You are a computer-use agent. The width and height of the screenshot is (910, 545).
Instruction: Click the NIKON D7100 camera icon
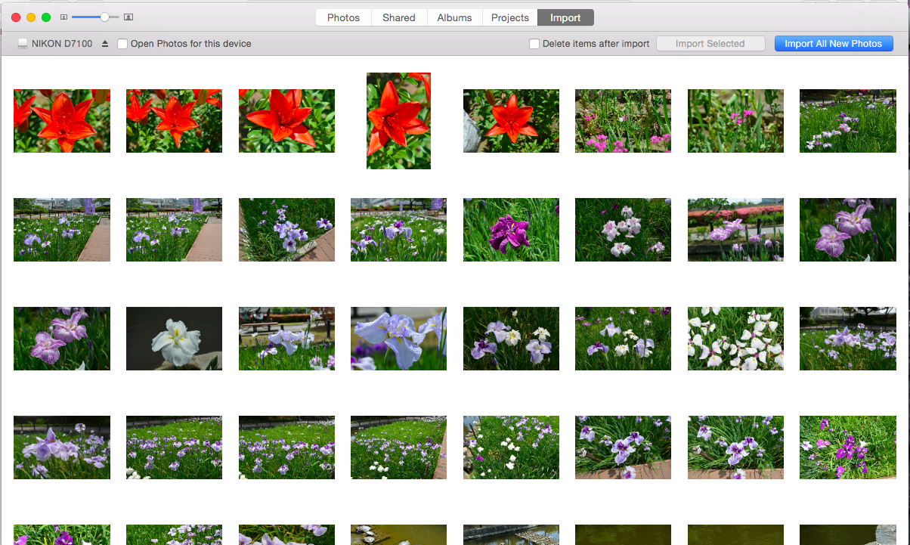tap(23, 44)
